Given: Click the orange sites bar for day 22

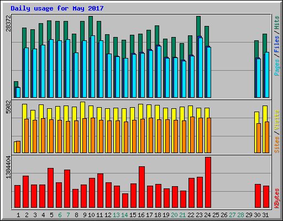Looking at the screenshot, I should (x=192, y=135).
